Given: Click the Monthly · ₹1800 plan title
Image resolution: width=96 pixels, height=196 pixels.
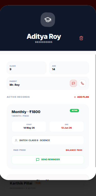Looking at the screenshot, I should click(26, 112).
